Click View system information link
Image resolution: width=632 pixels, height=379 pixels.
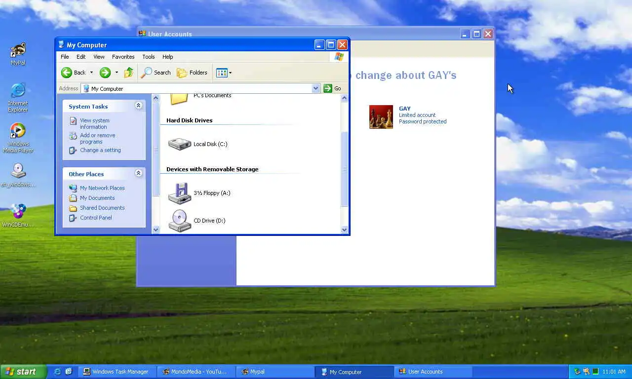[95, 123]
